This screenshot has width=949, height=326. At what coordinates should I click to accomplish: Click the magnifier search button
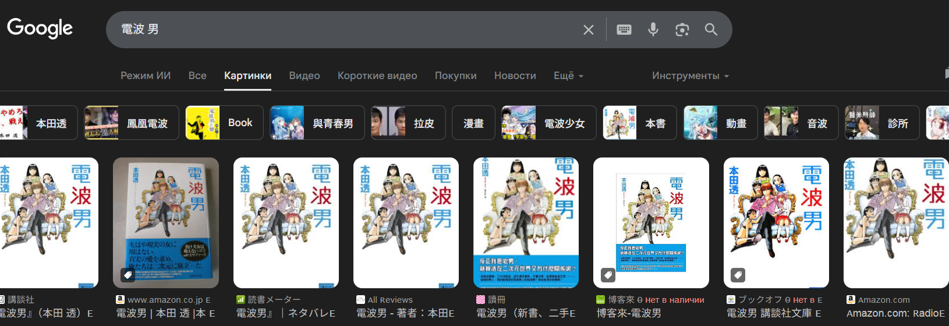(711, 30)
